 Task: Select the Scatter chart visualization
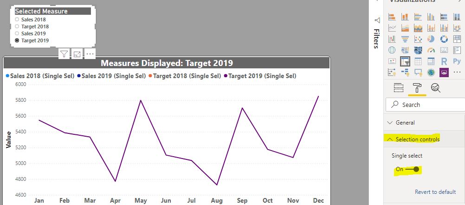tap(418, 39)
